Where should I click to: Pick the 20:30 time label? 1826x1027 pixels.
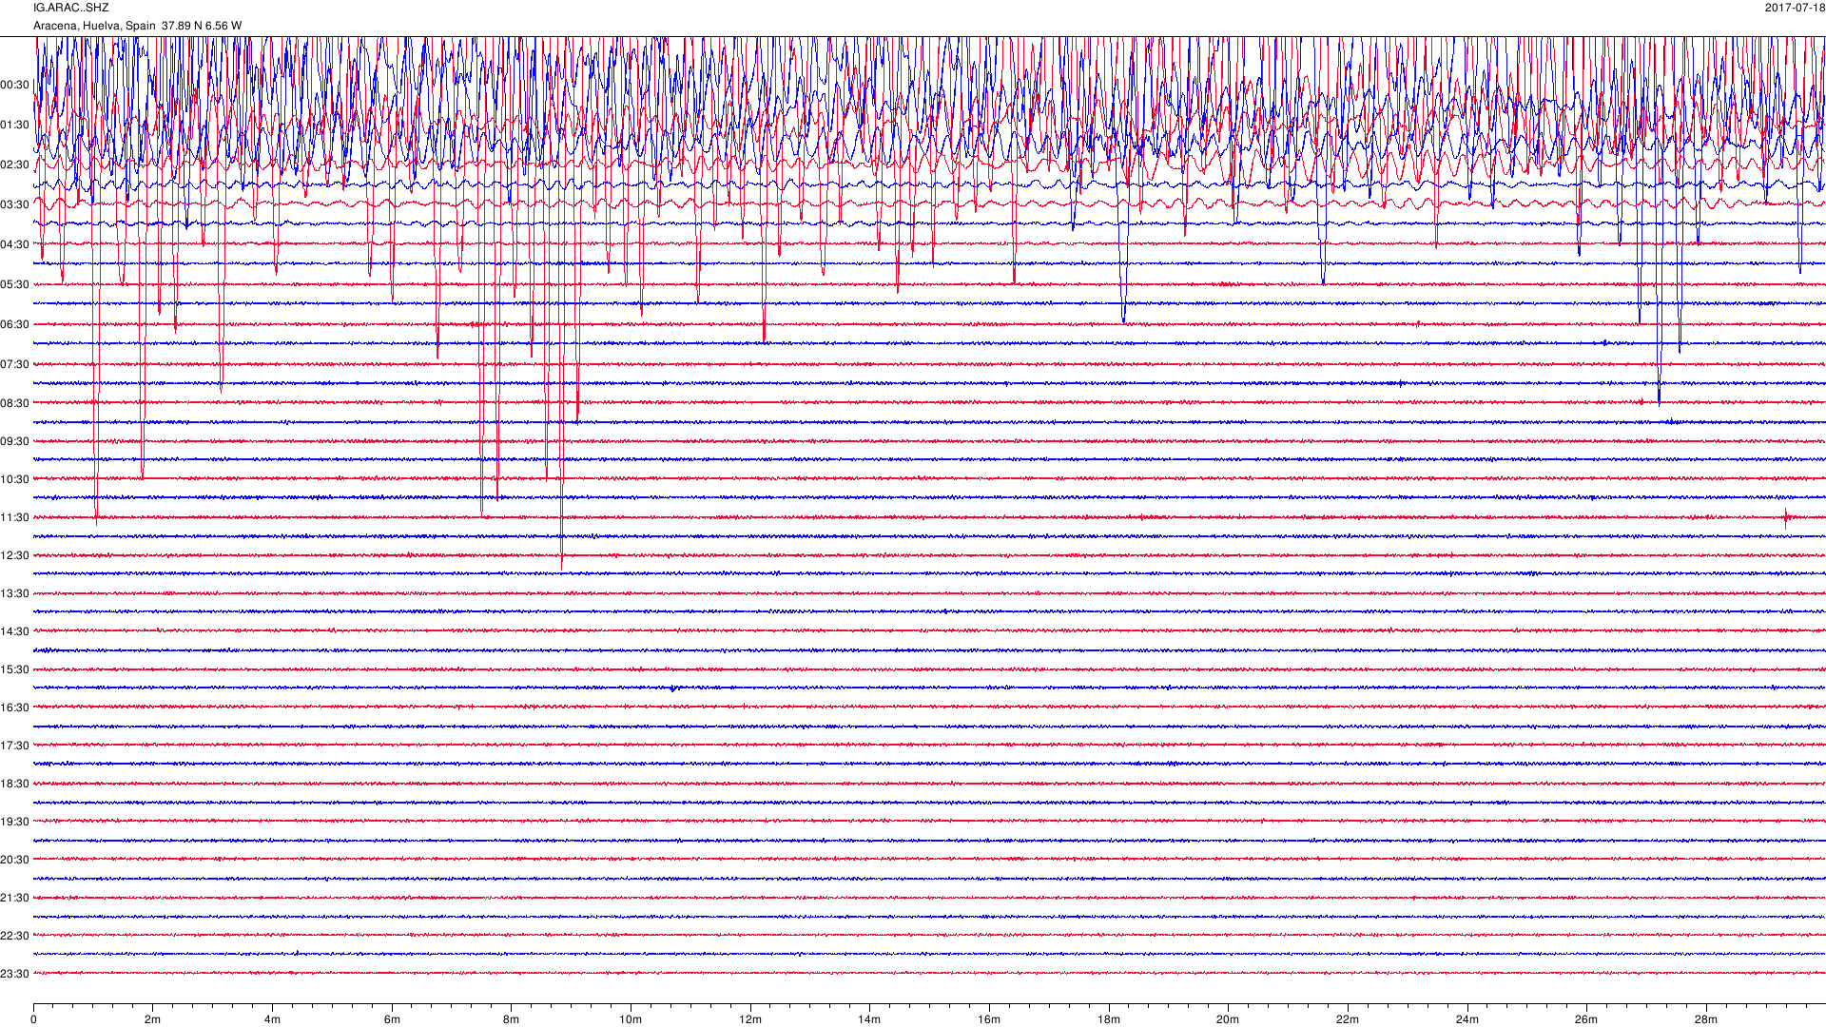[14, 860]
